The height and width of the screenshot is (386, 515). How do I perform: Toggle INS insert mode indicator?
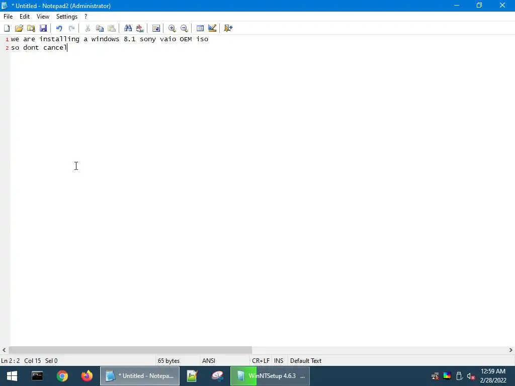click(x=279, y=361)
